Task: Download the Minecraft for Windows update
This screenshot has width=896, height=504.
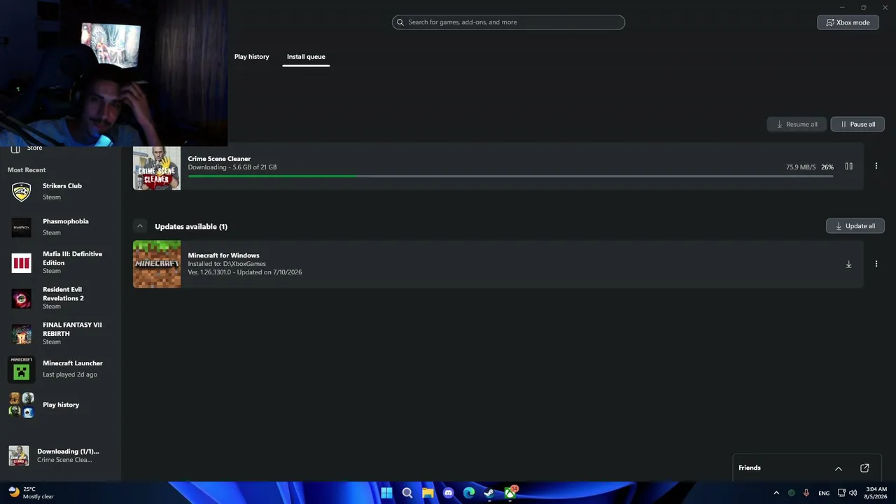Action: [848, 265]
